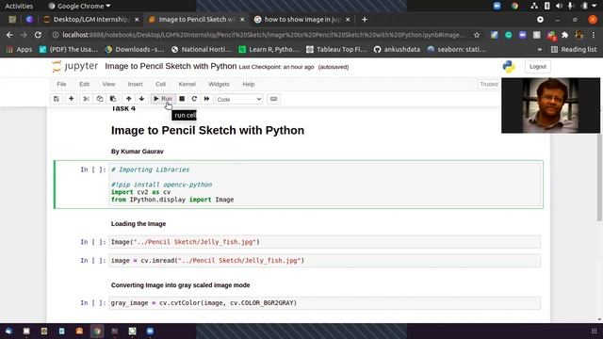Interrupt the kernel stop icon
603x339 pixels.
point(182,99)
